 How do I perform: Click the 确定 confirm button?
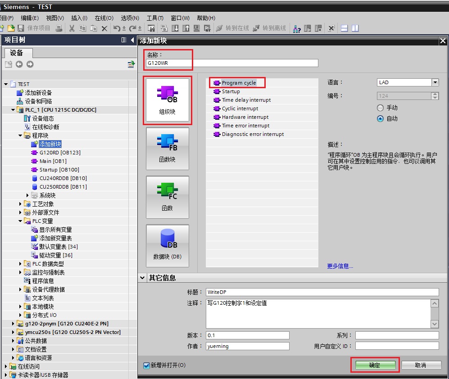tap(375, 365)
